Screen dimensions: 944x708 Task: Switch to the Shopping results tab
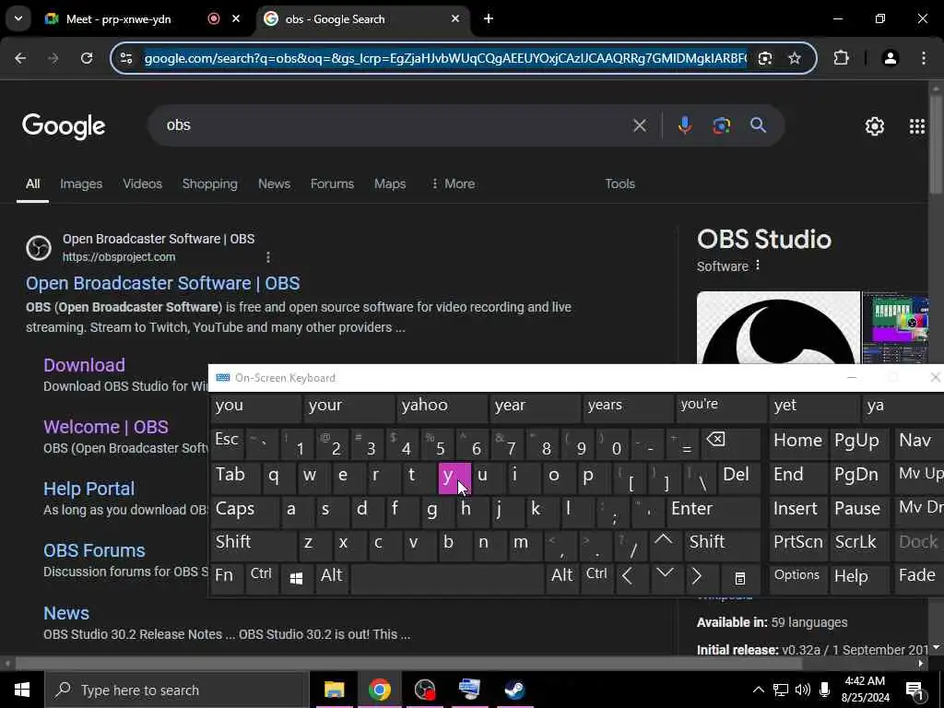tap(209, 183)
